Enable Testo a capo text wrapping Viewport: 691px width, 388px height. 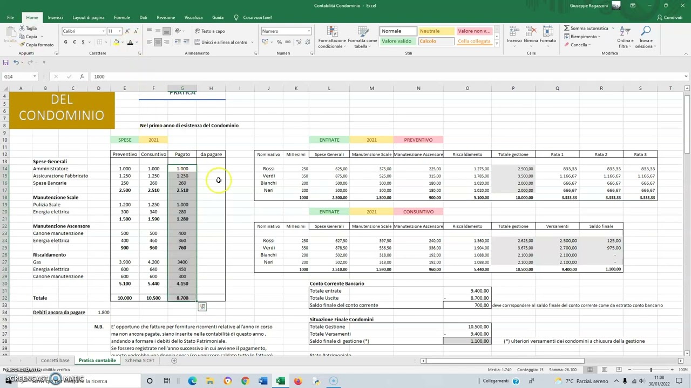(x=209, y=31)
